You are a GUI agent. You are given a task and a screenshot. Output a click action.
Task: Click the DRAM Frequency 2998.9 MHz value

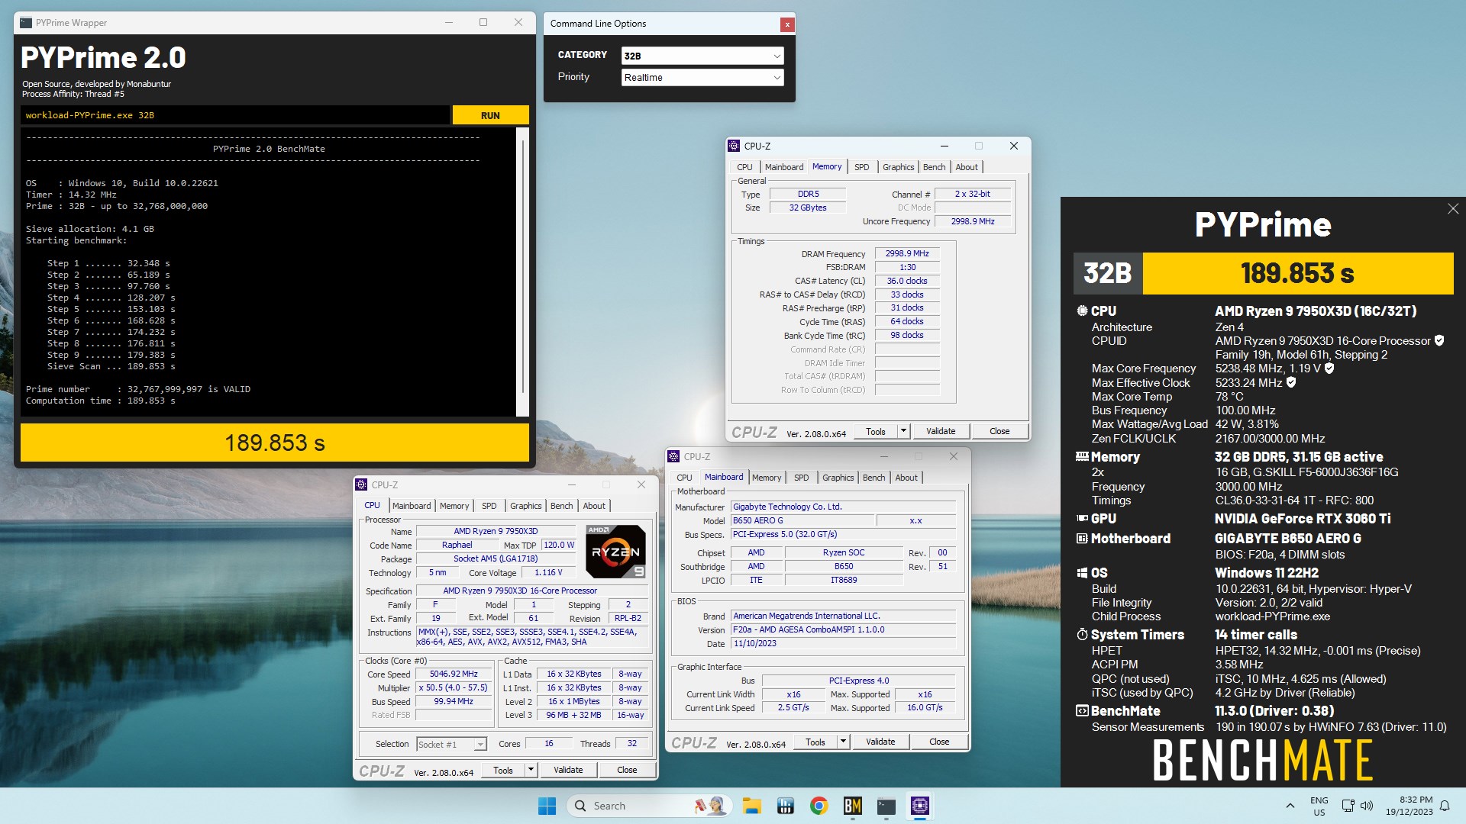tap(907, 253)
